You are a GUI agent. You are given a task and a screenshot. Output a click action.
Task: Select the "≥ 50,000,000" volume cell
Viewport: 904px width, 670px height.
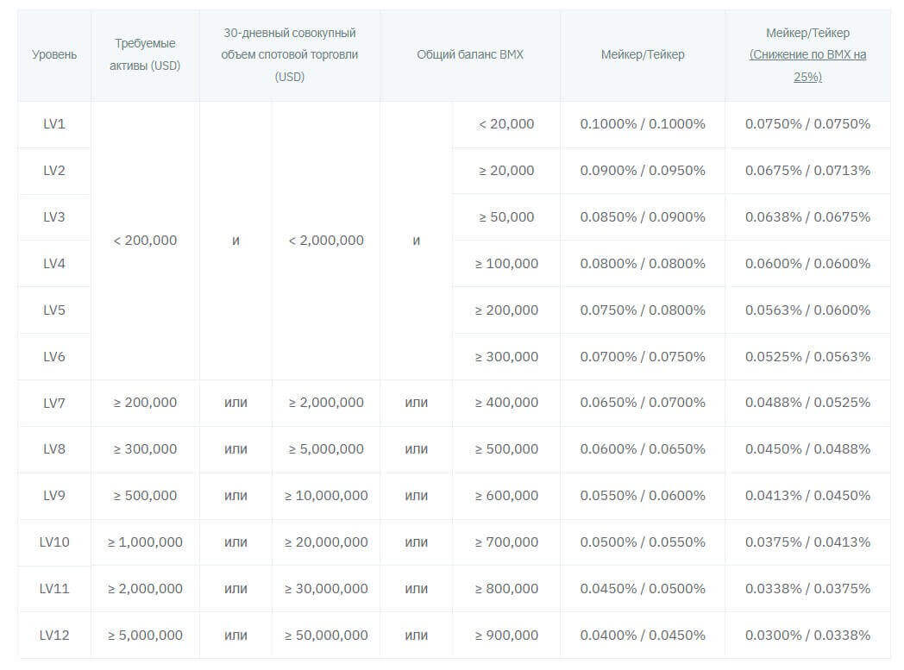point(326,636)
